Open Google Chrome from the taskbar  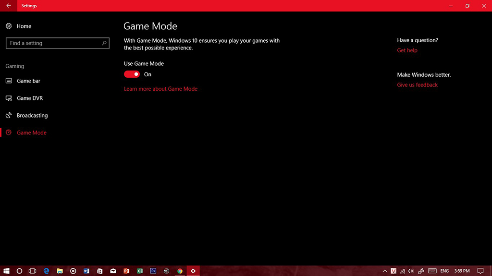click(180, 271)
